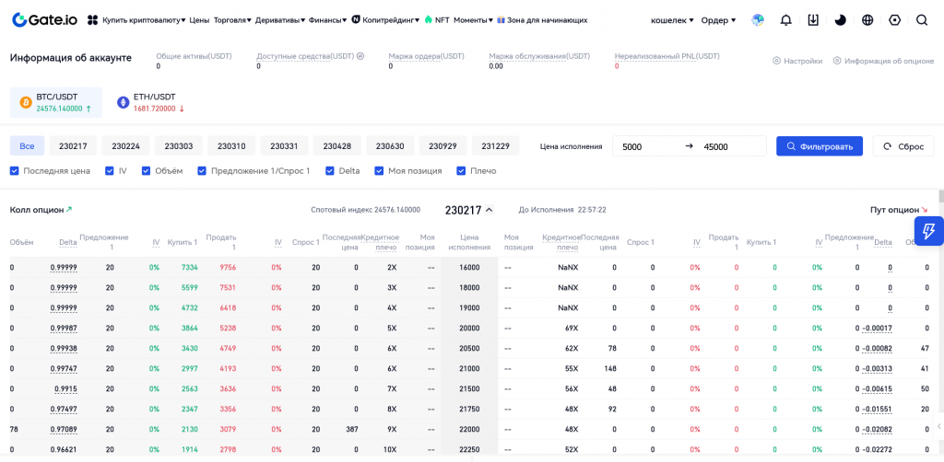Click call buy price 2130

[x=189, y=430]
